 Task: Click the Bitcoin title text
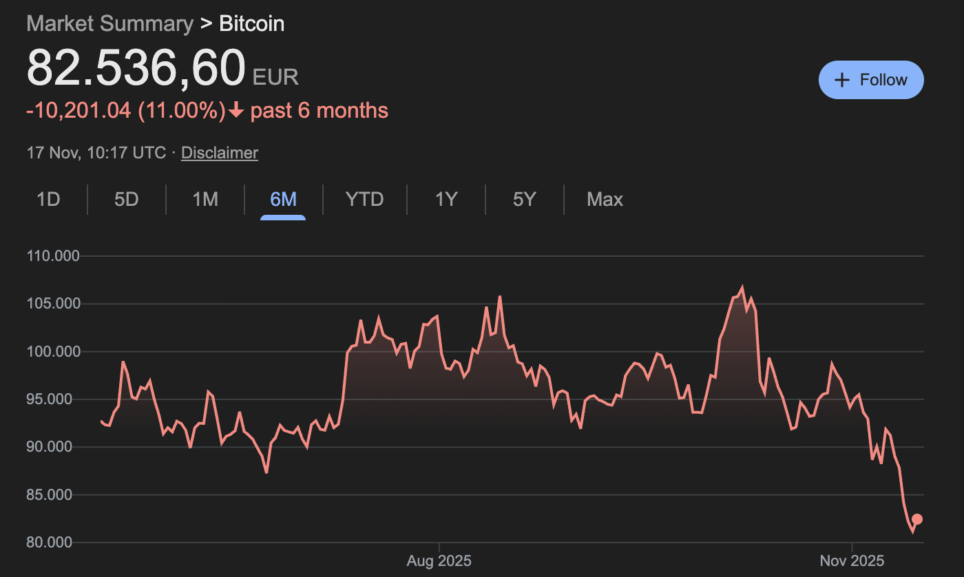252,23
